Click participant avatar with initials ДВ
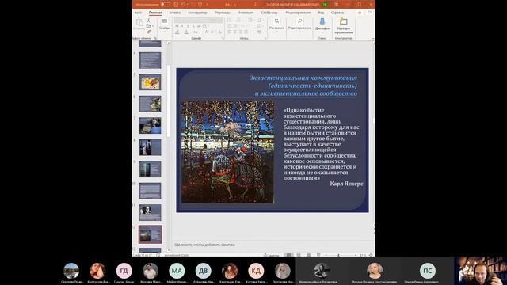Viewport: 507px width, 285px height. tap(203, 271)
